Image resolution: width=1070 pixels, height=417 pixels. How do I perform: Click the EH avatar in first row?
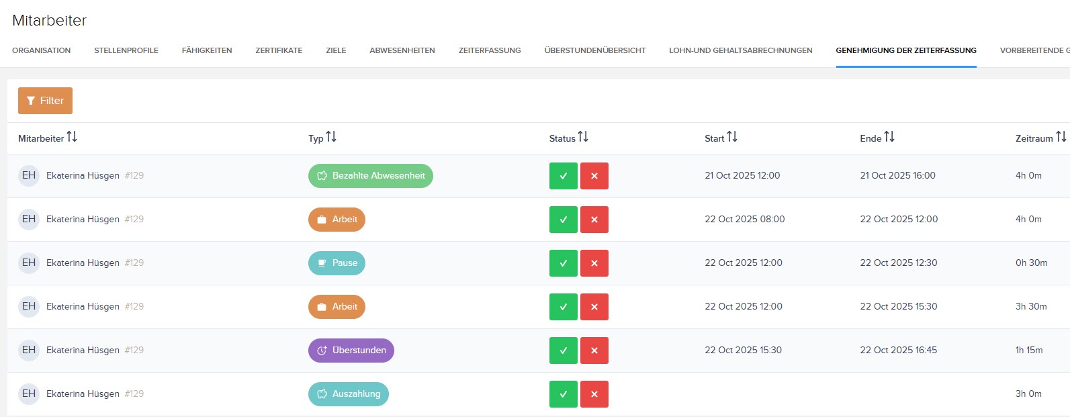29,176
